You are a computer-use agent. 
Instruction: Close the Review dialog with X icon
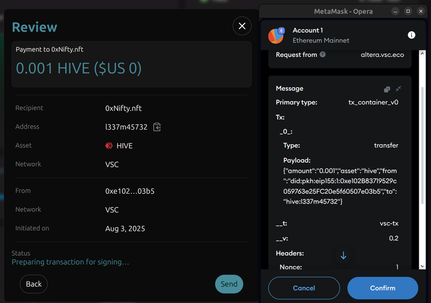pyautogui.click(x=242, y=26)
